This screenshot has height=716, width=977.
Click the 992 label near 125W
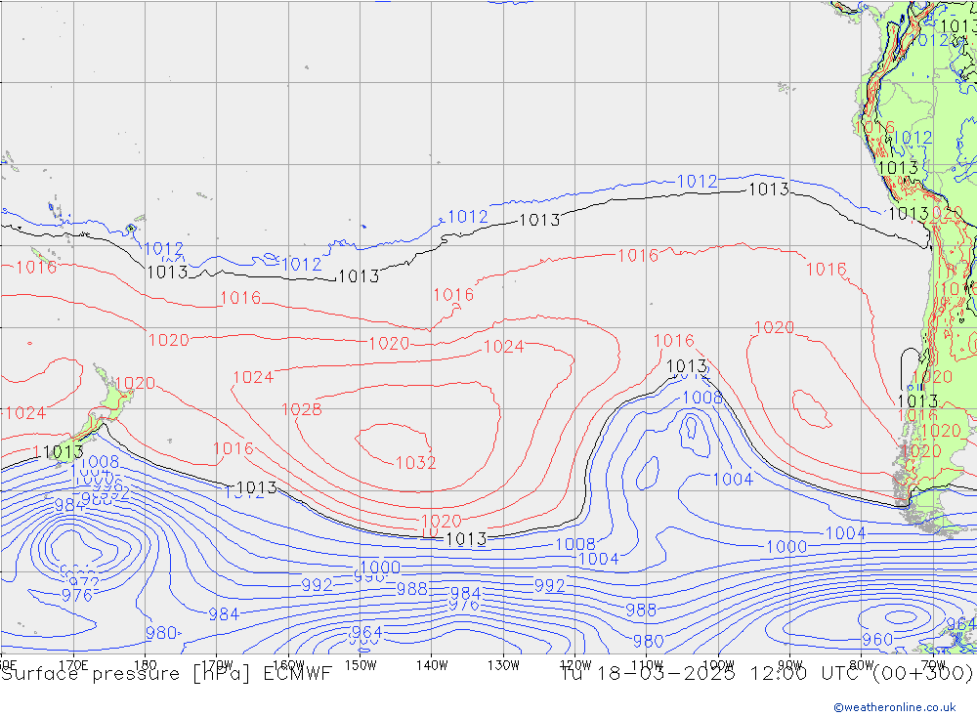pos(549,586)
